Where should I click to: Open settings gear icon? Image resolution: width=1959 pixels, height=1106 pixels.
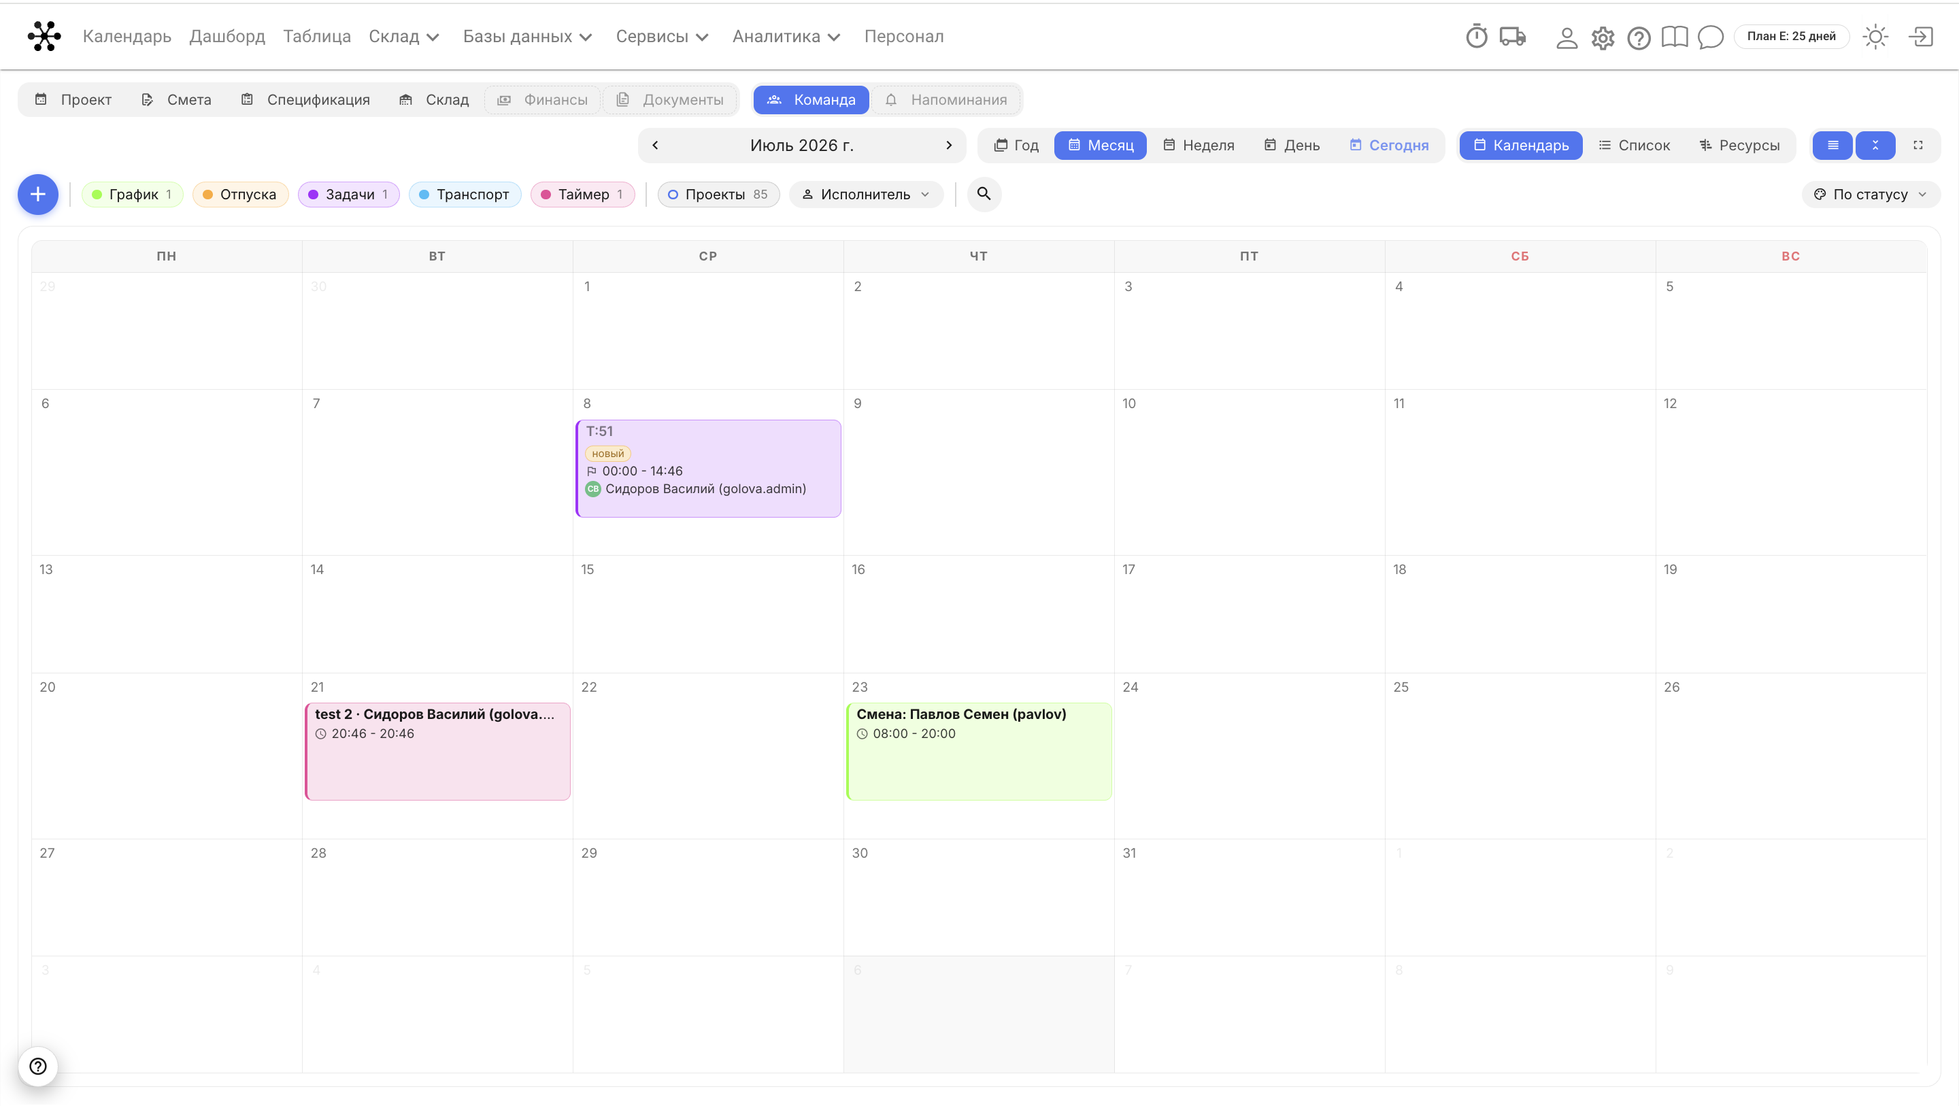1603,37
